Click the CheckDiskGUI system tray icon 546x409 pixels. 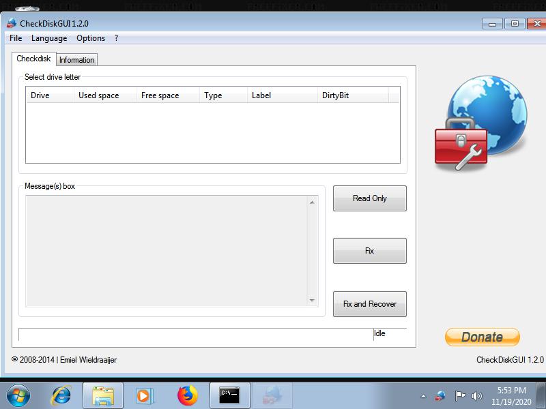tap(440, 396)
